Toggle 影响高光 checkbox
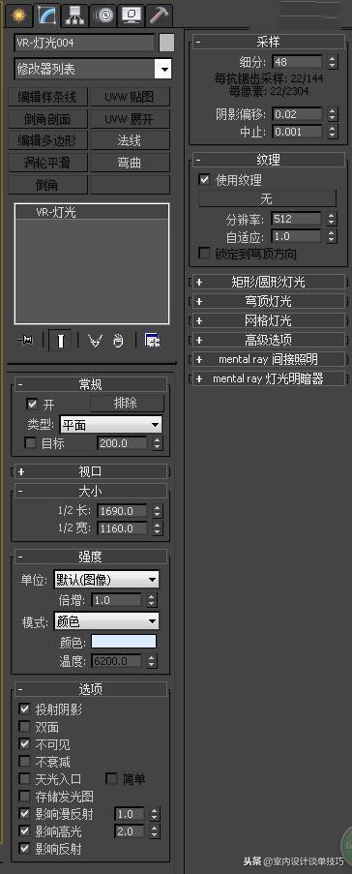This screenshot has width=352, height=874. pyautogui.click(x=24, y=831)
